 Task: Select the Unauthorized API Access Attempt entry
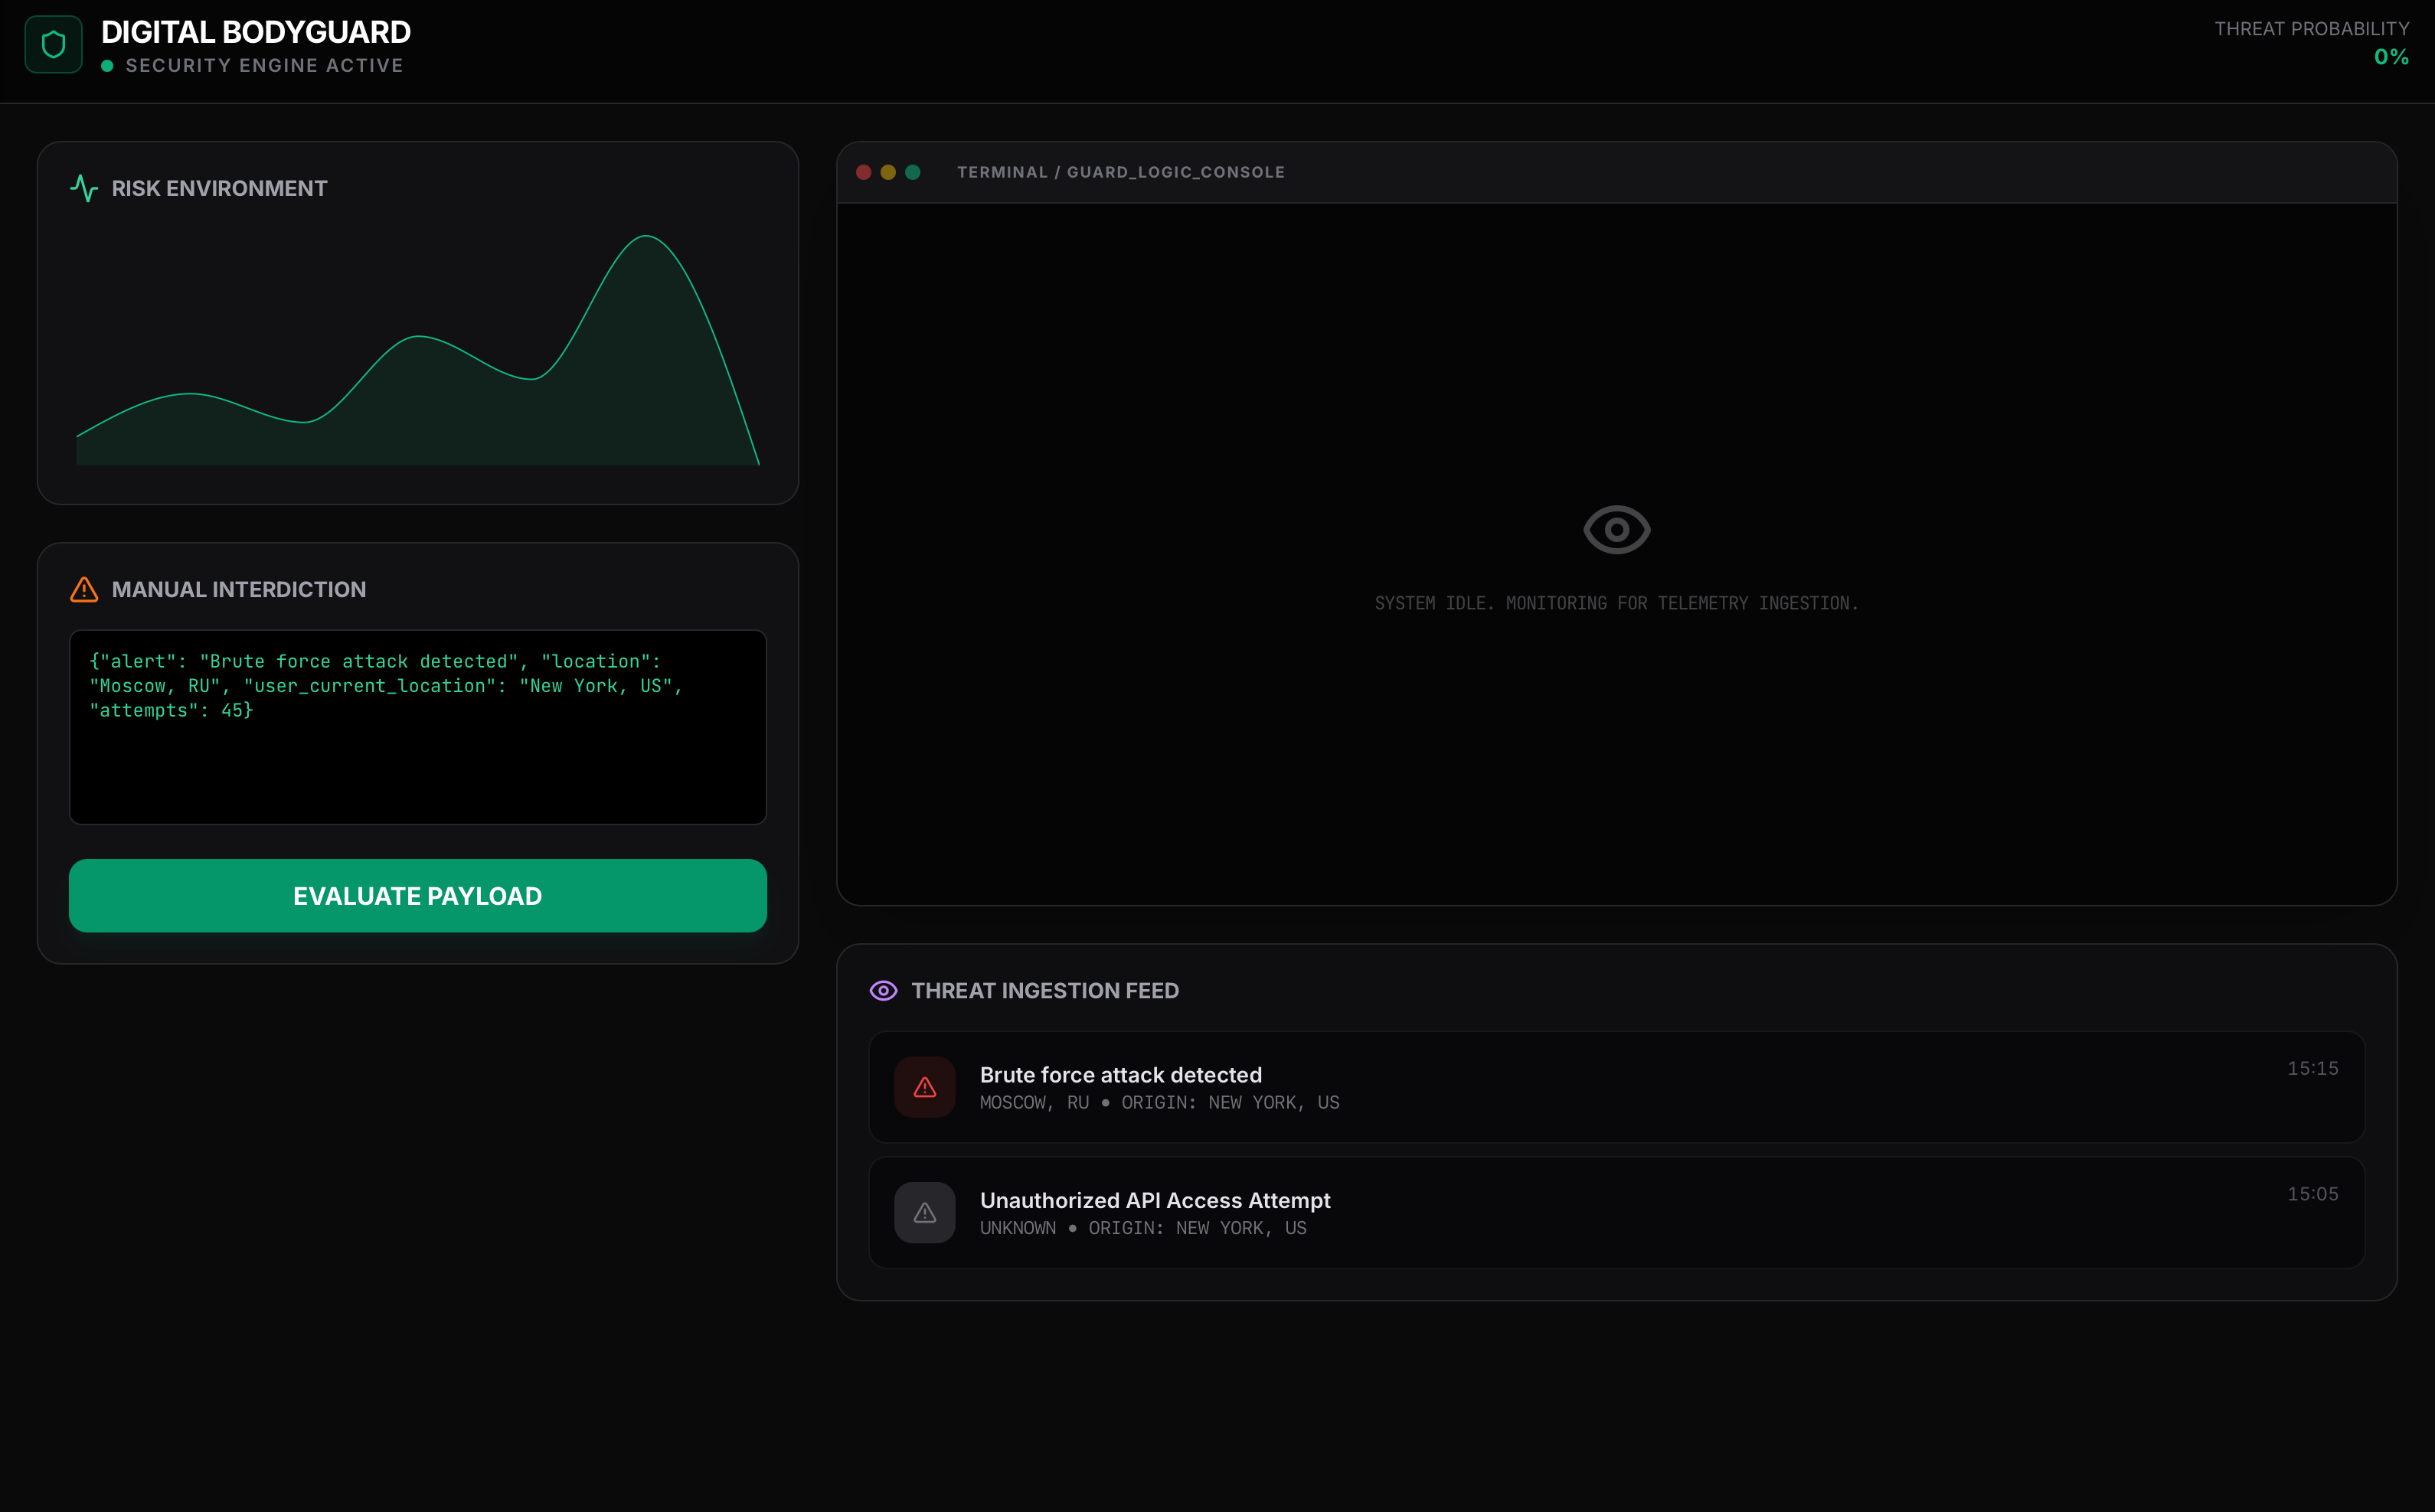(1616, 1213)
